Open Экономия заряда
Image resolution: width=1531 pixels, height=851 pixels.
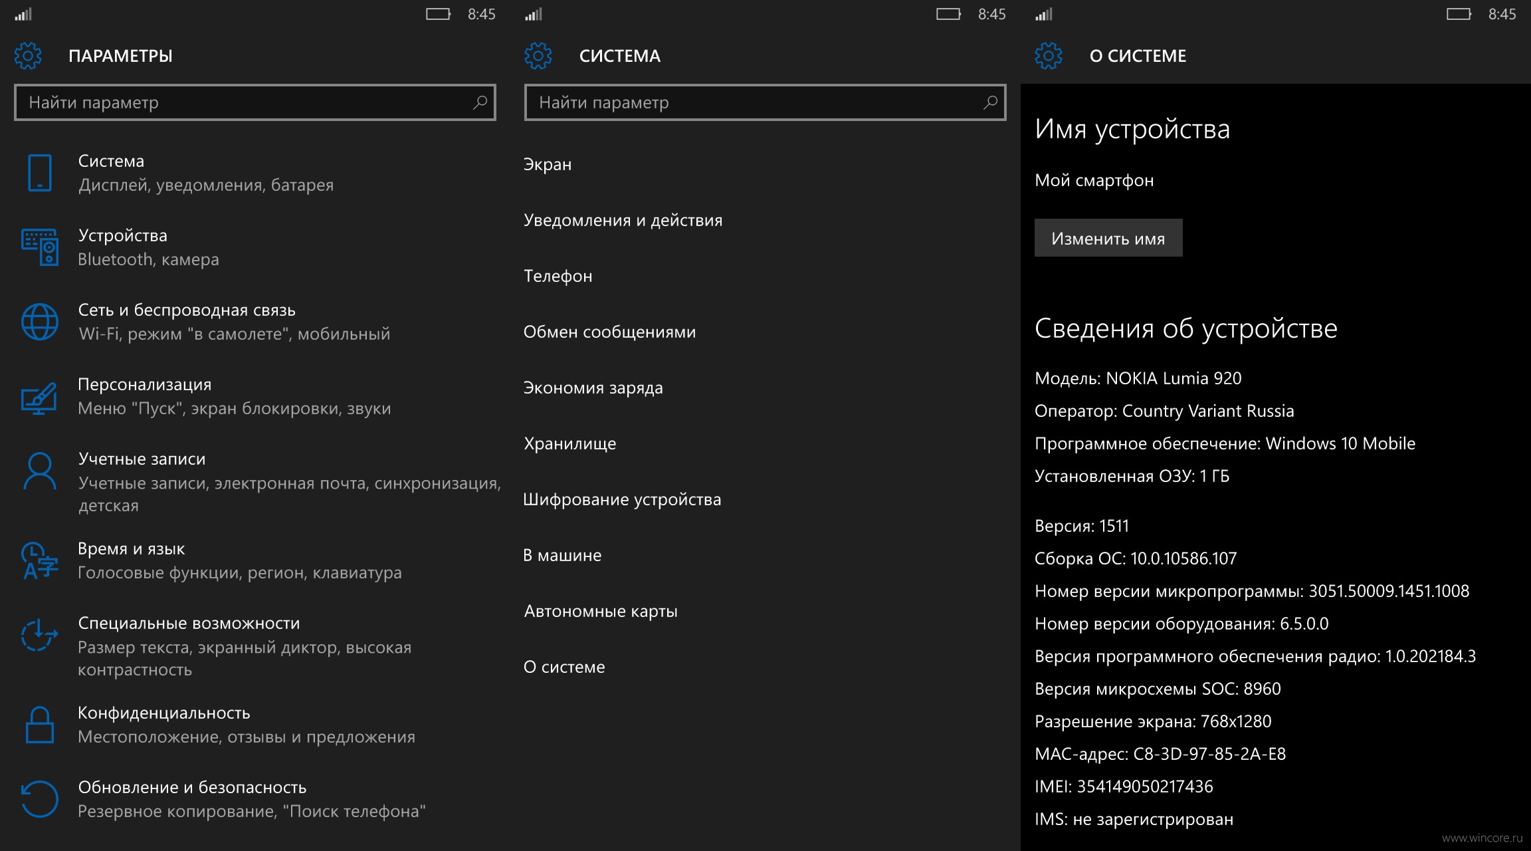click(593, 388)
